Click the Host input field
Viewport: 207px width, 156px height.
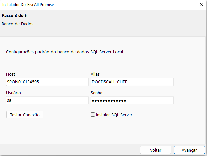(47, 82)
